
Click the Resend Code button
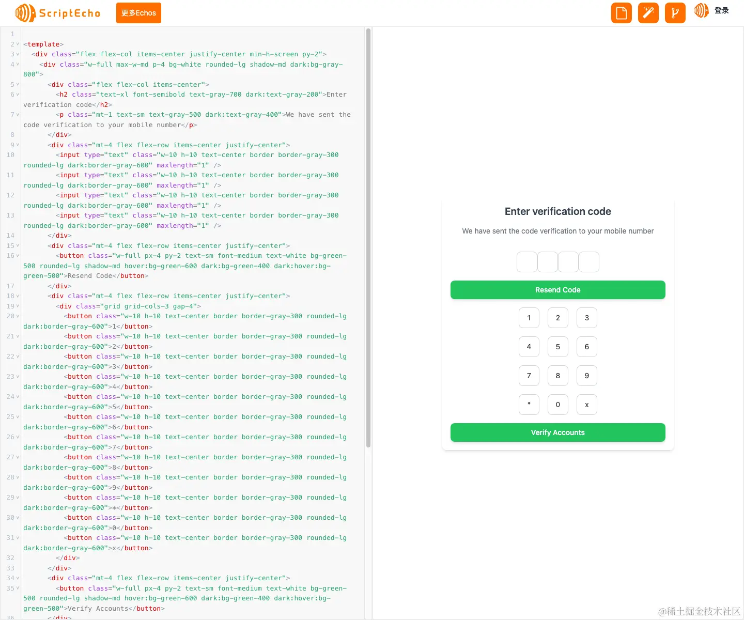(x=558, y=290)
